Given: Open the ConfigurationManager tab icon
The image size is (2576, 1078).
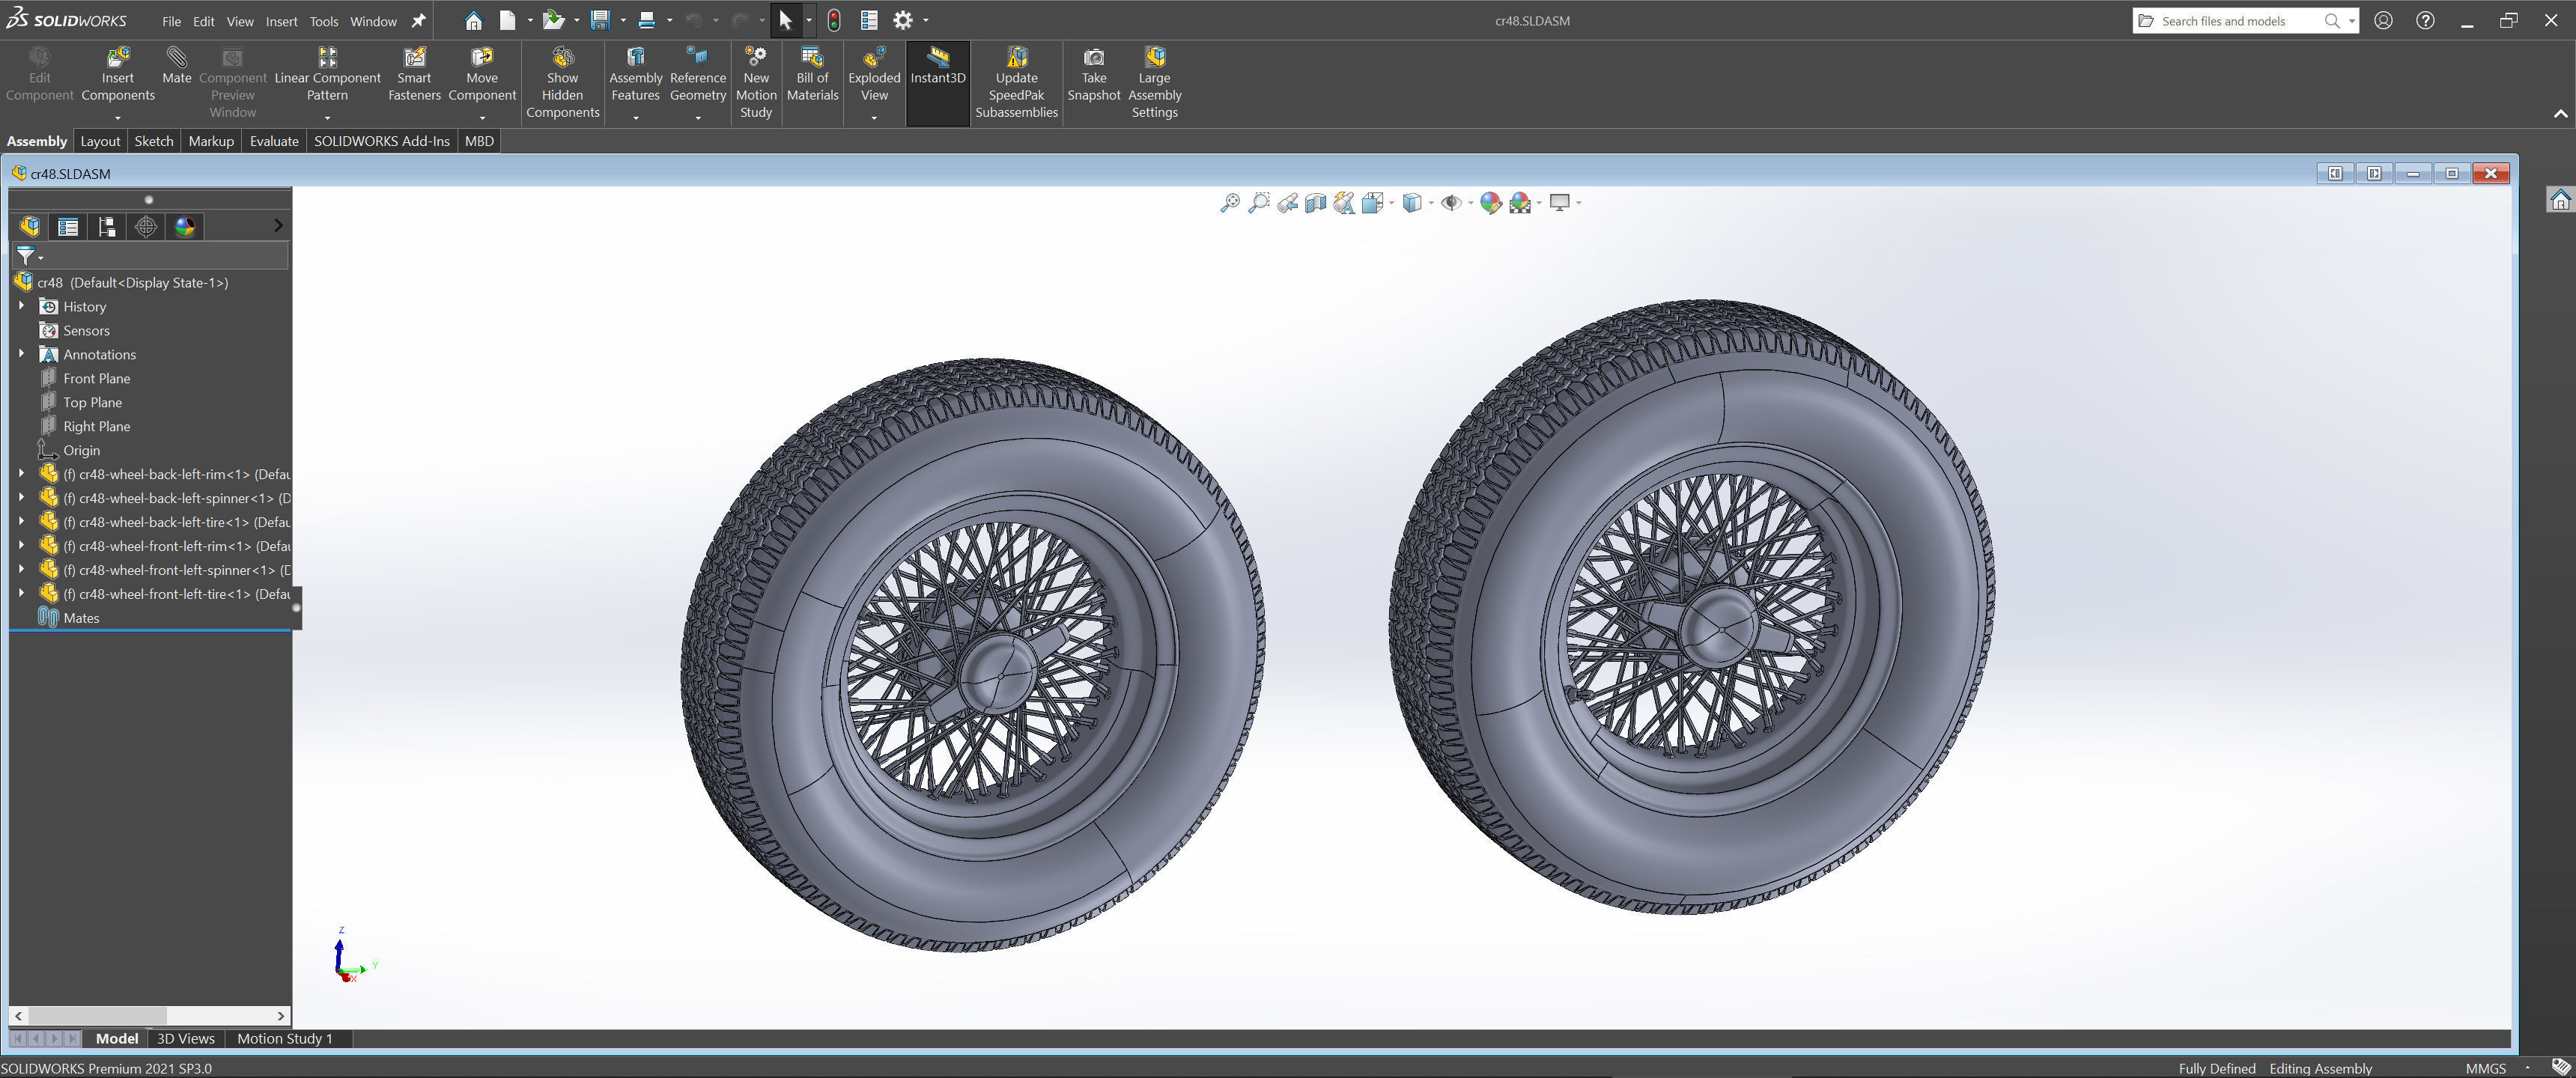Looking at the screenshot, I should coord(107,227).
